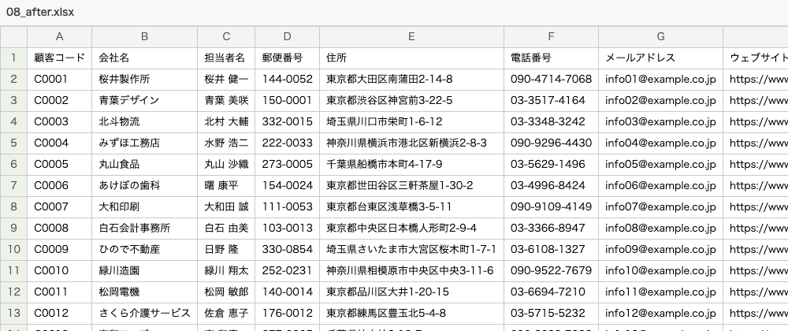Select address cell 千葉県船橋市本町4-17-9
Screen dimensions: 788x331
[x=411, y=165]
